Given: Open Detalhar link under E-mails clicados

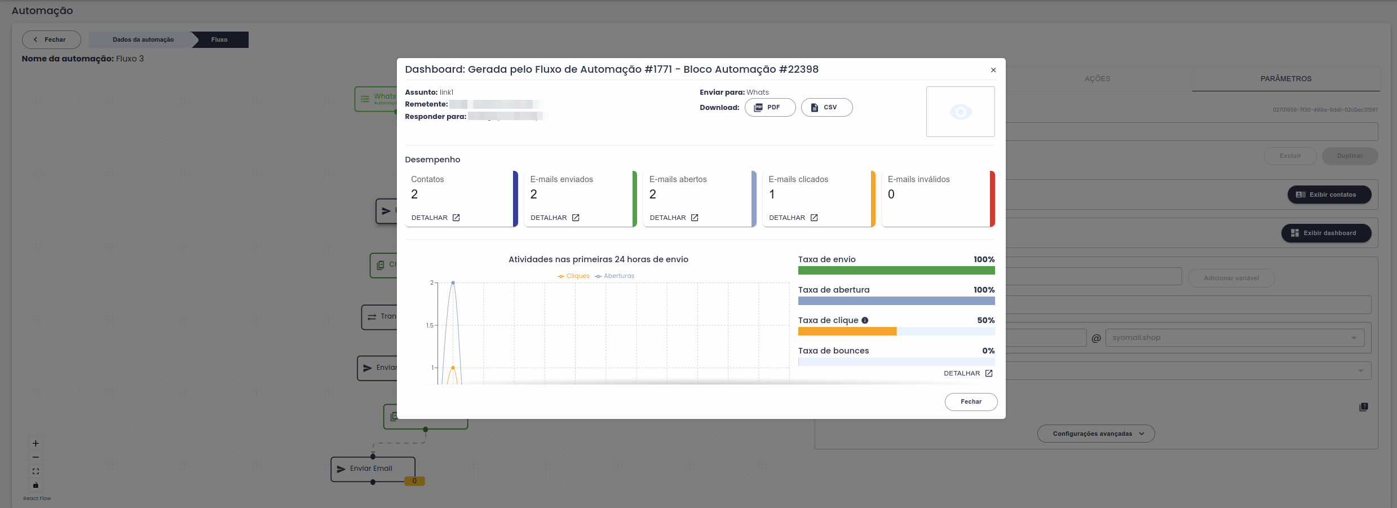Looking at the screenshot, I should pos(793,218).
